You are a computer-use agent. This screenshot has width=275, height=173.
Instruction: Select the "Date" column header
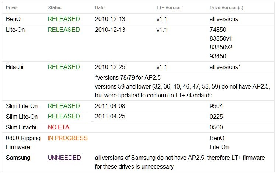coord(100,7)
